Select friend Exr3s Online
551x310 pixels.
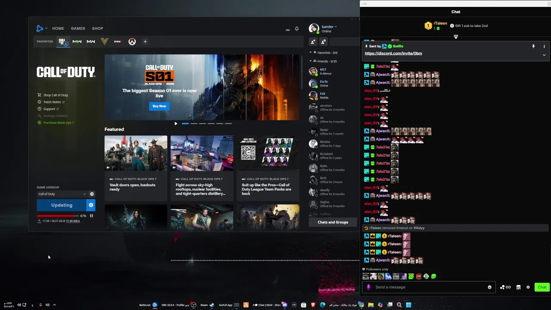[x=333, y=84]
